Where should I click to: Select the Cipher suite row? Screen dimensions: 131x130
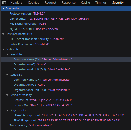(66, 19)
